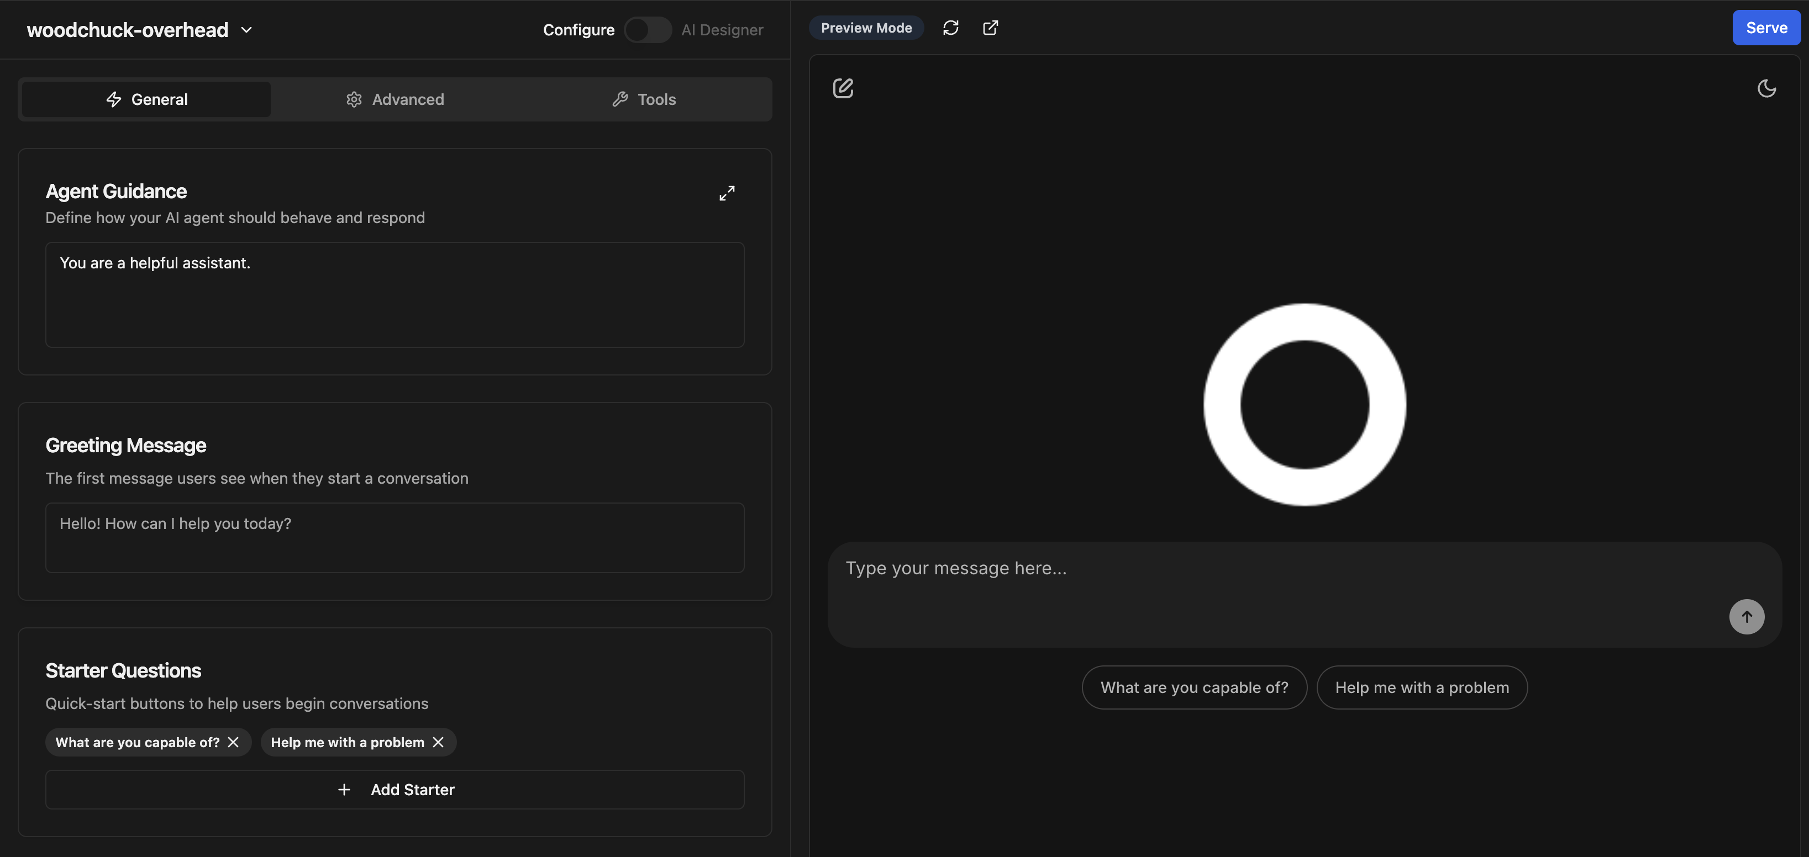Switch to the Tools tab

(644, 99)
